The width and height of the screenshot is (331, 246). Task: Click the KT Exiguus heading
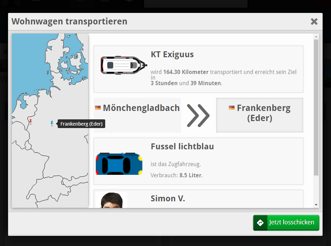click(x=172, y=54)
